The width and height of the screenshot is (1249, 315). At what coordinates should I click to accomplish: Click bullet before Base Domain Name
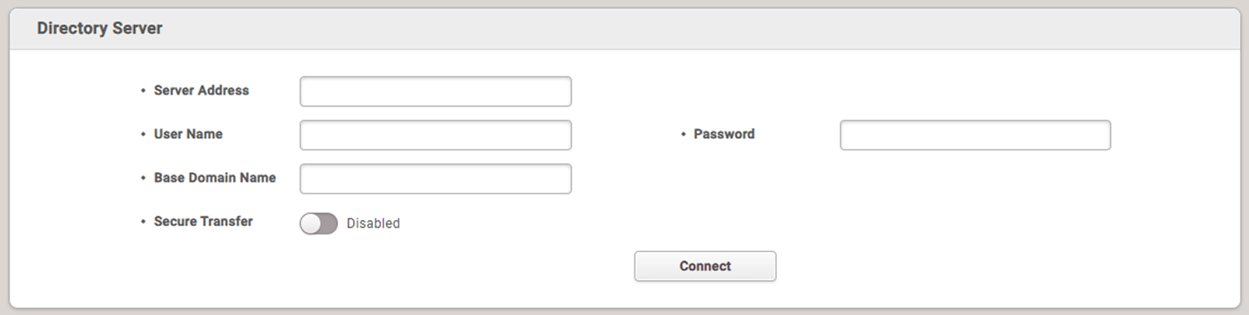point(143,178)
